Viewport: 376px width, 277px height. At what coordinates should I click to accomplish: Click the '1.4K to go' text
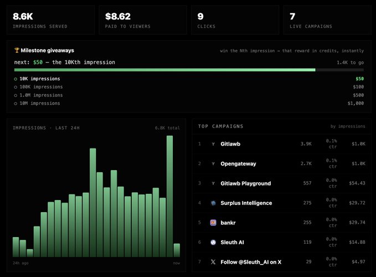[350, 63]
